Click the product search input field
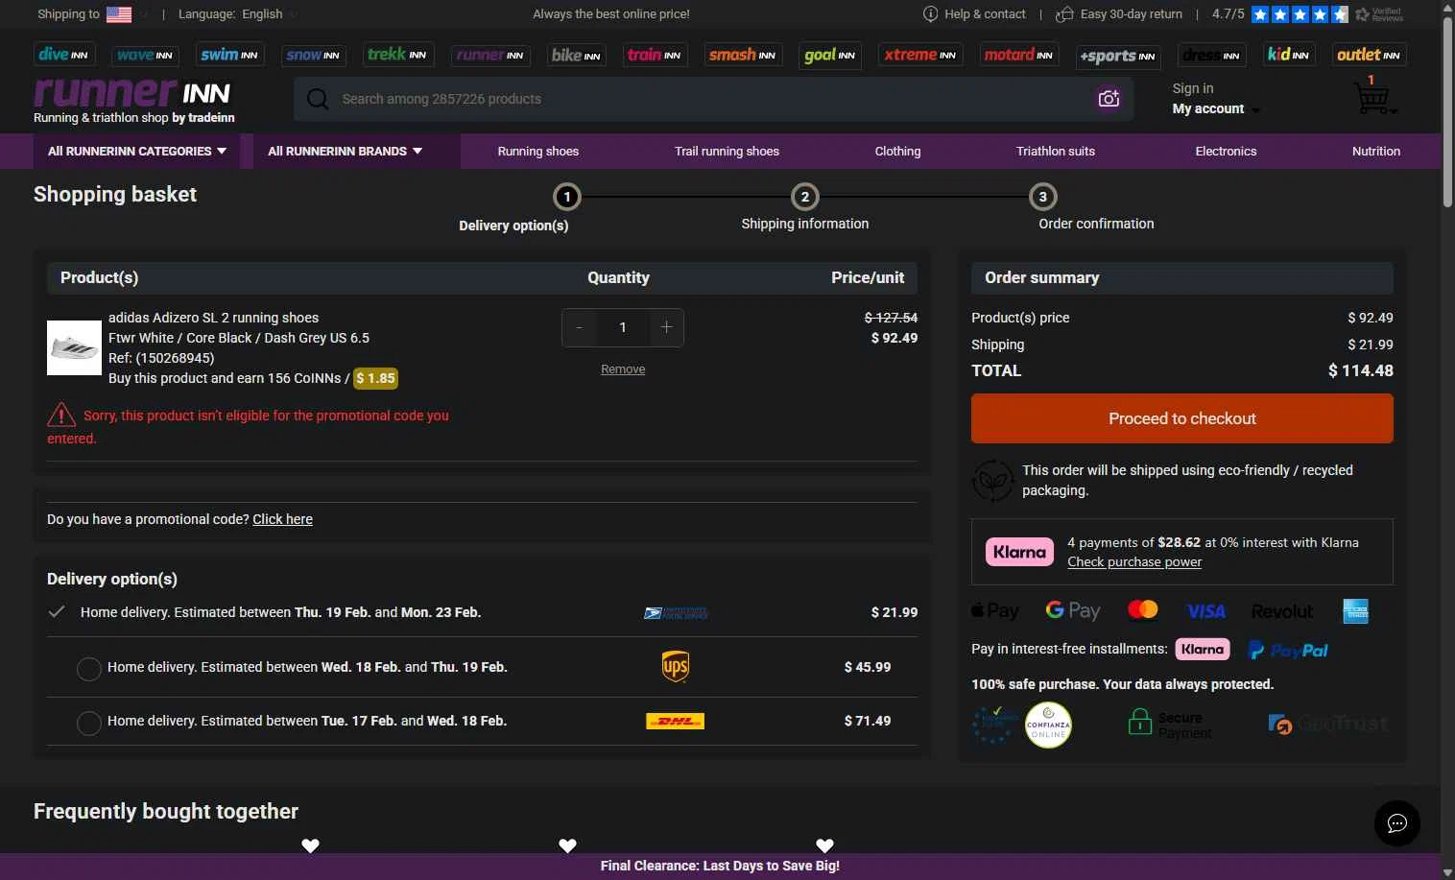Viewport: 1455px width, 880px height. (713, 99)
